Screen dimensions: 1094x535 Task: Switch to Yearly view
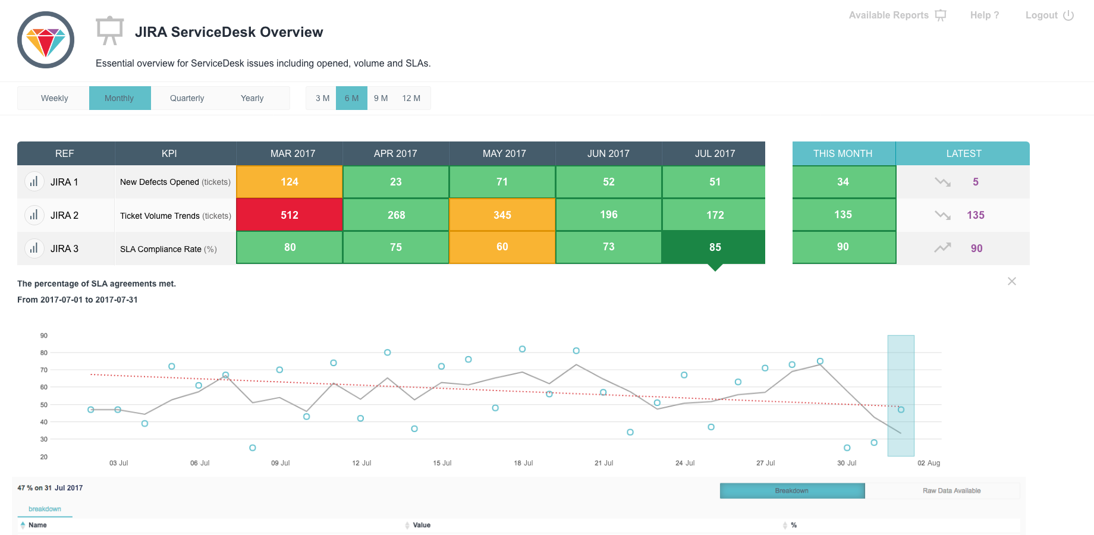pyautogui.click(x=252, y=98)
